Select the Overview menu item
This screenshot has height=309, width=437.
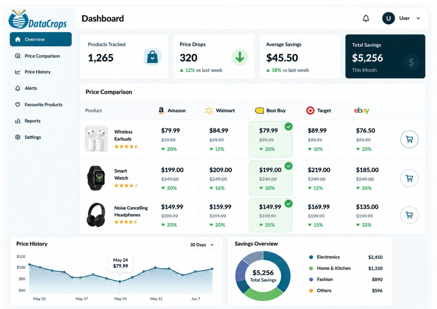click(x=41, y=39)
